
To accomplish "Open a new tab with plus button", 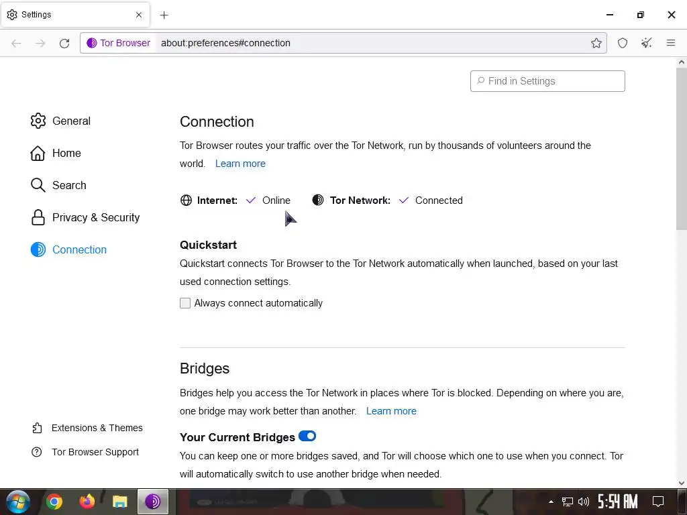I will (164, 15).
